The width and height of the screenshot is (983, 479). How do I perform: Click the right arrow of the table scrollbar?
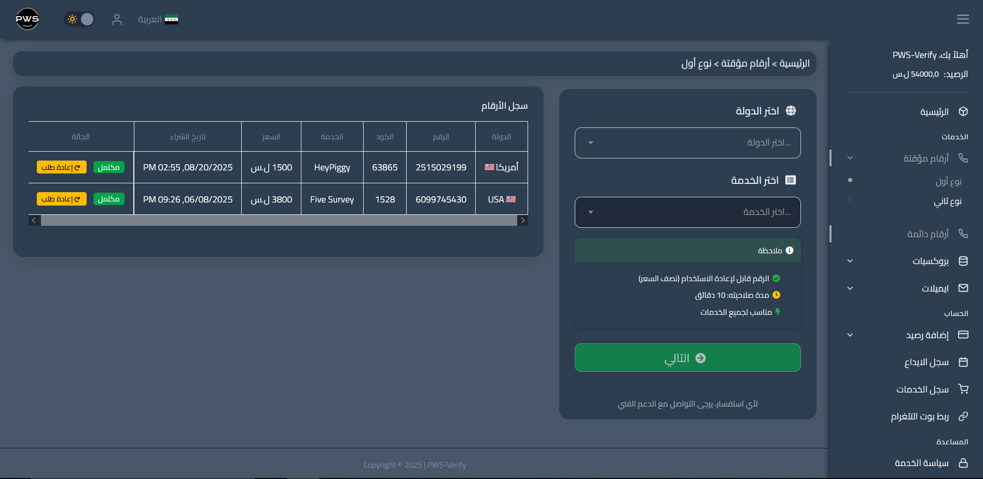(x=523, y=220)
